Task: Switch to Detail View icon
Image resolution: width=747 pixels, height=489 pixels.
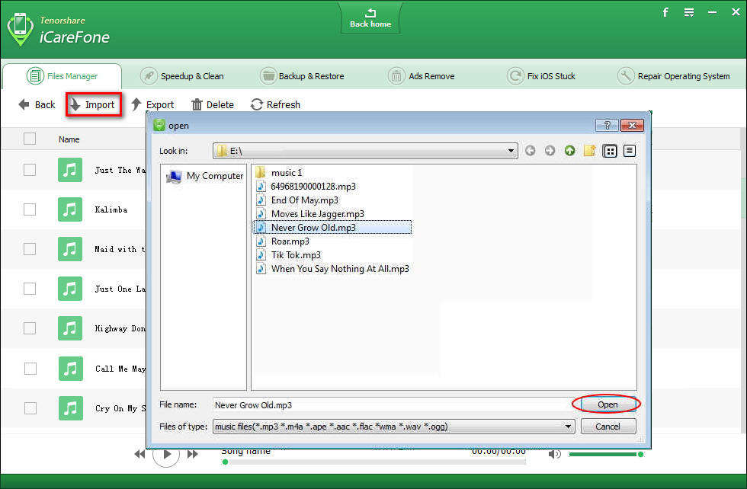Action: pyautogui.click(x=630, y=151)
